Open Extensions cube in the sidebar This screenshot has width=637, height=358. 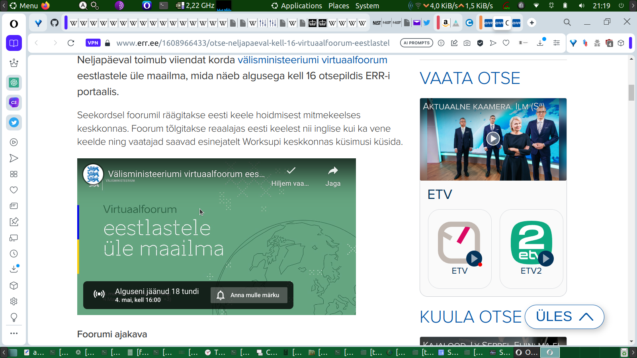14,286
